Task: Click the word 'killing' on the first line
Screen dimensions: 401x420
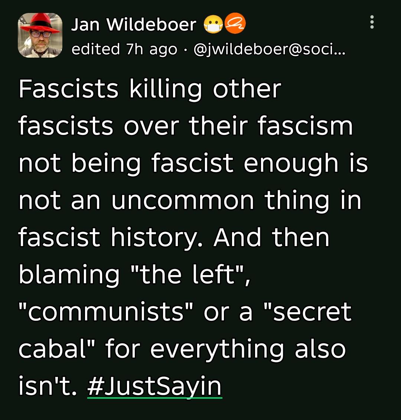Action: coord(165,90)
